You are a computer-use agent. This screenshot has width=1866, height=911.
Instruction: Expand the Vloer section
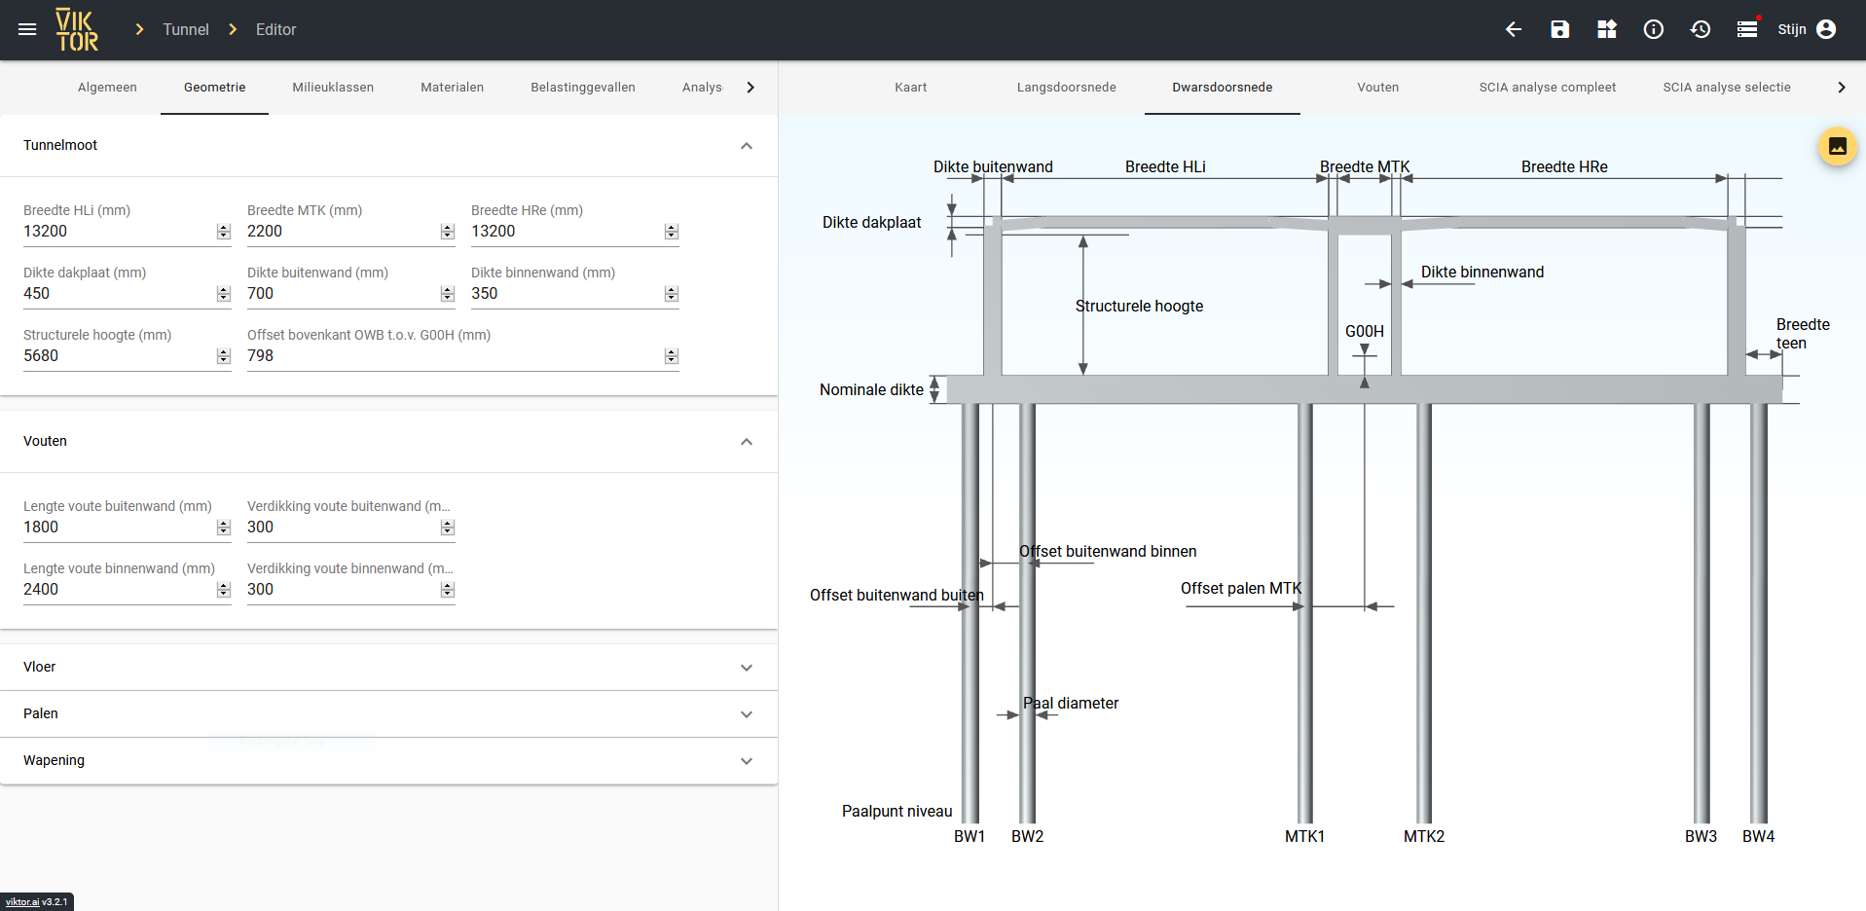(x=746, y=668)
